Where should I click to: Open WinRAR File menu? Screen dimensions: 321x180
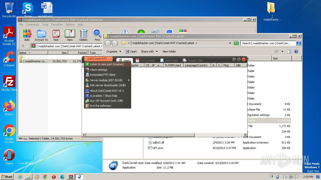coord(21,24)
